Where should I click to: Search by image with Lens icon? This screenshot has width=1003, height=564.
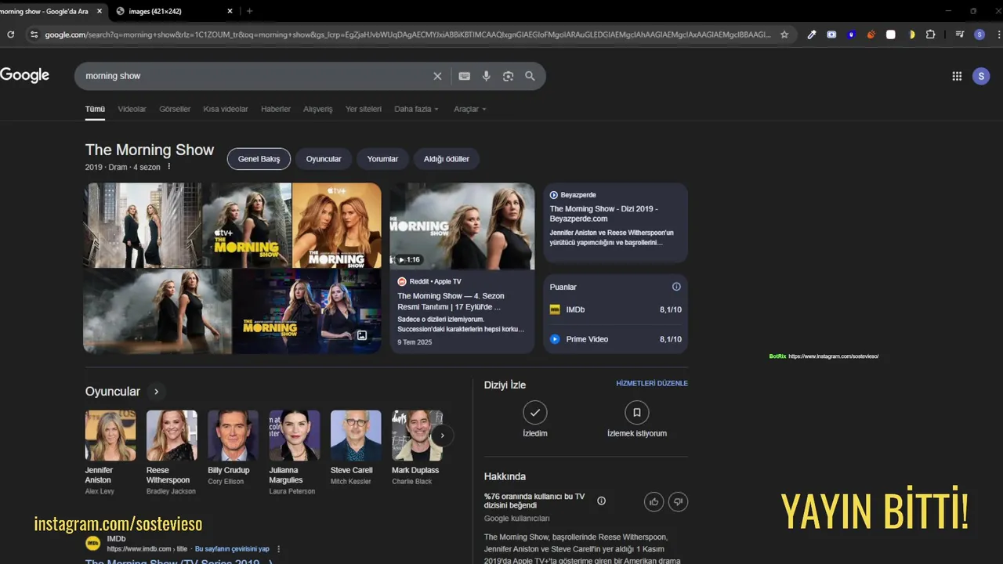[x=508, y=76]
